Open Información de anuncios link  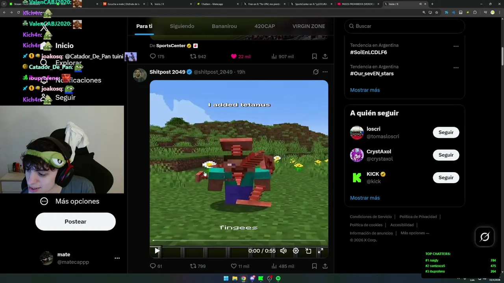[371, 233]
